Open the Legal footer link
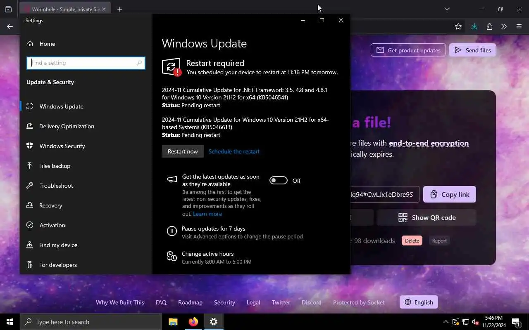 point(253,302)
